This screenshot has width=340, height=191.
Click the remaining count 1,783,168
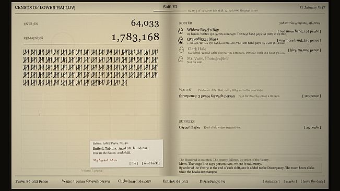tap(135, 37)
